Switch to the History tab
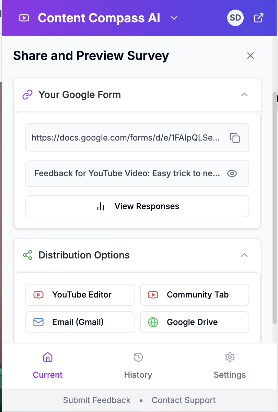Viewport: 278px width, 412px height. coord(138,366)
